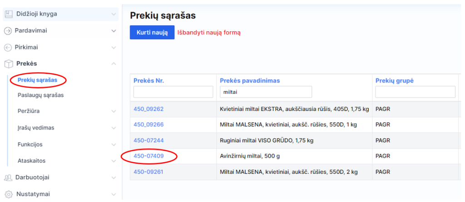
Task: Open product 450-07409 link
Action: 148,156
